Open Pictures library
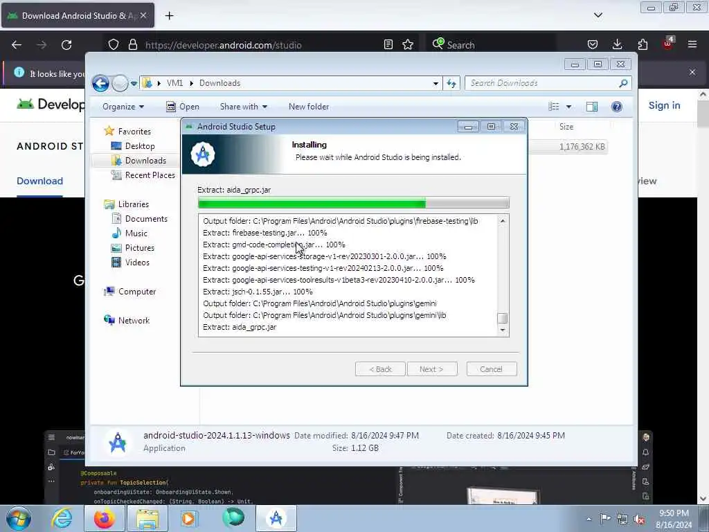The width and height of the screenshot is (709, 532). 139,248
